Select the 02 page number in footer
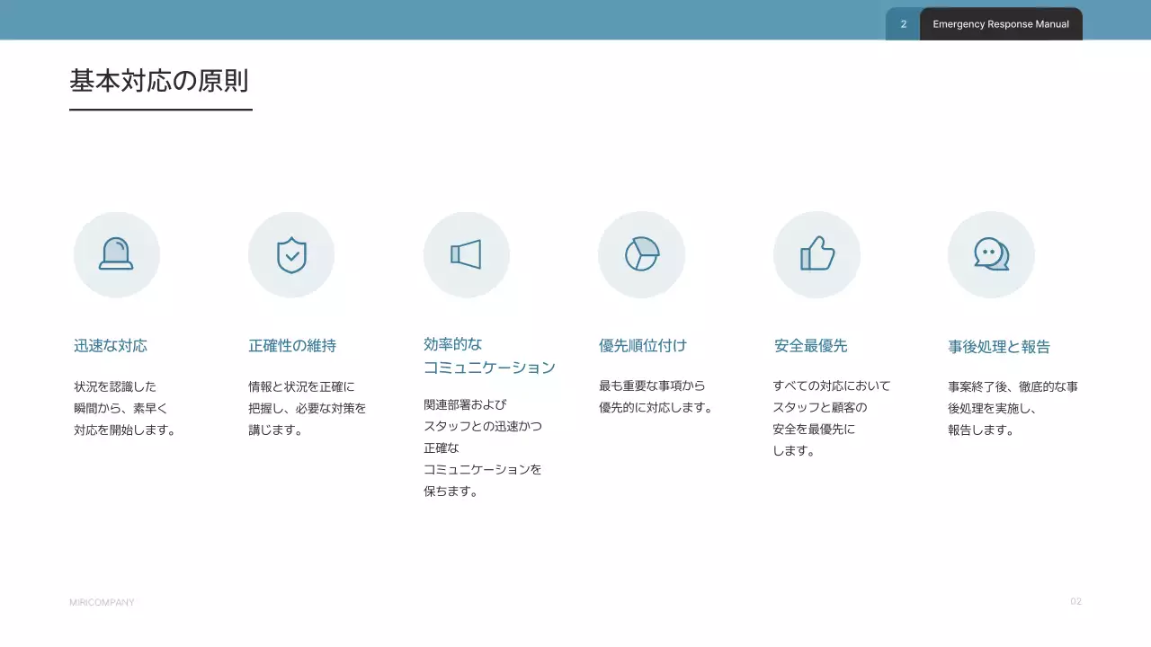The width and height of the screenshot is (1151, 647). click(1075, 601)
